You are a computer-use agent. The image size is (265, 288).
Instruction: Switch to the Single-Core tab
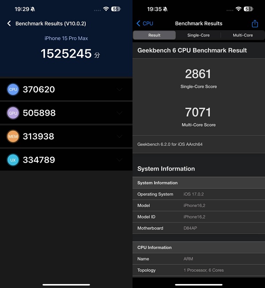coord(198,35)
